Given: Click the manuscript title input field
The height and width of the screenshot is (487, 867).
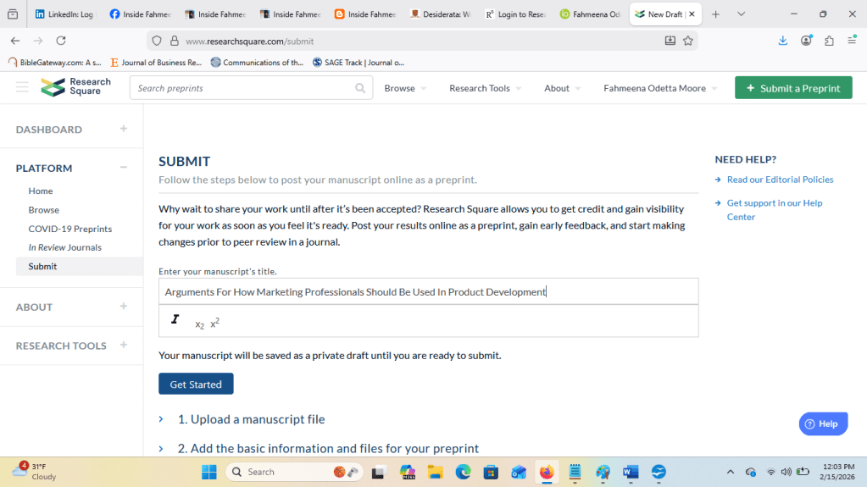Looking at the screenshot, I should [429, 291].
